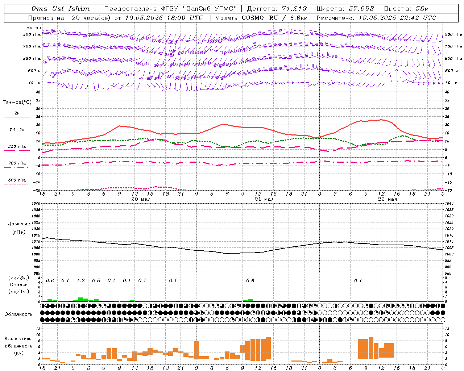Click the "22 мая" date label
The width and height of the screenshot is (464, 371).
tap(387, 199)
